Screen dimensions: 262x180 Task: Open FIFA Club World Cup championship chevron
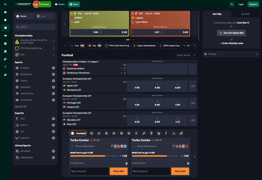click(53, 48)
